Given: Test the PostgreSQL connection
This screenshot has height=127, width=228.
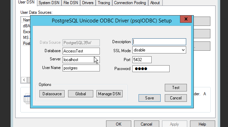Looking at the screenshot, I should point(176,88).
